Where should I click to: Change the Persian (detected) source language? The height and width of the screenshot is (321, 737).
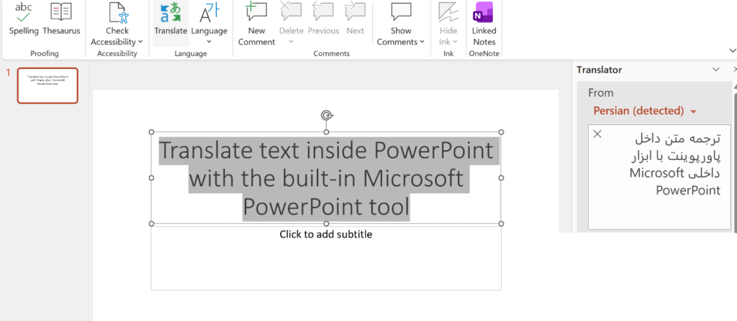click(x=644, y=111)
